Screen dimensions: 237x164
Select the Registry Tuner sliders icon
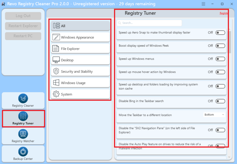tap(23, 116)
